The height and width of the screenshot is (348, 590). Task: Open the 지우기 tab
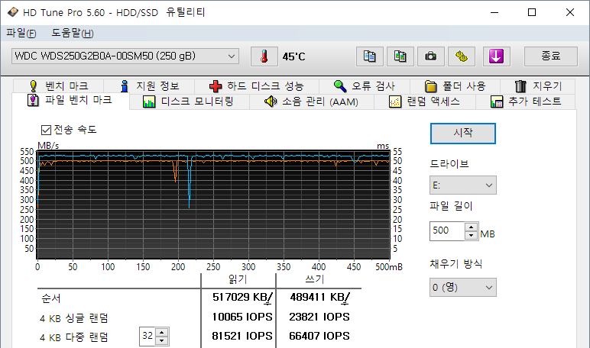click(538, 86)
